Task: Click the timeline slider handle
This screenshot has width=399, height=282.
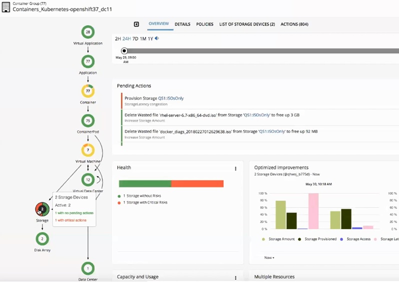Action: coord(124,51)
